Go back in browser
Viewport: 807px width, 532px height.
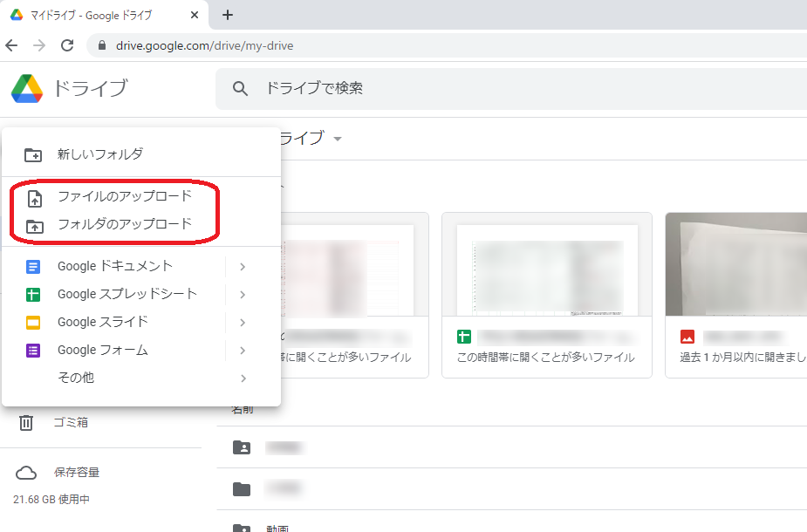[x=12, y=46]
